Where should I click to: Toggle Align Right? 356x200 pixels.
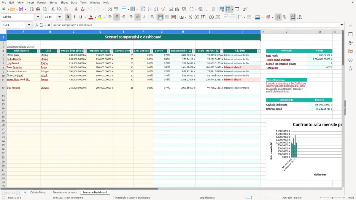(x=123, y=17)
